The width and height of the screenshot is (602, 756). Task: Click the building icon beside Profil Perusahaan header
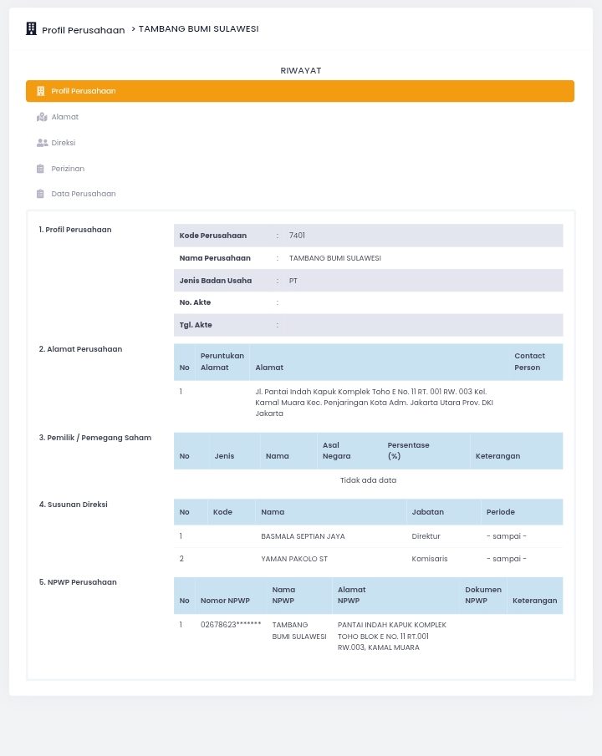32,29
